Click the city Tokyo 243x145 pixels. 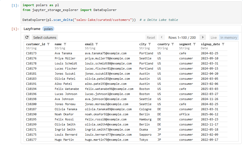(x=143, y=140)
